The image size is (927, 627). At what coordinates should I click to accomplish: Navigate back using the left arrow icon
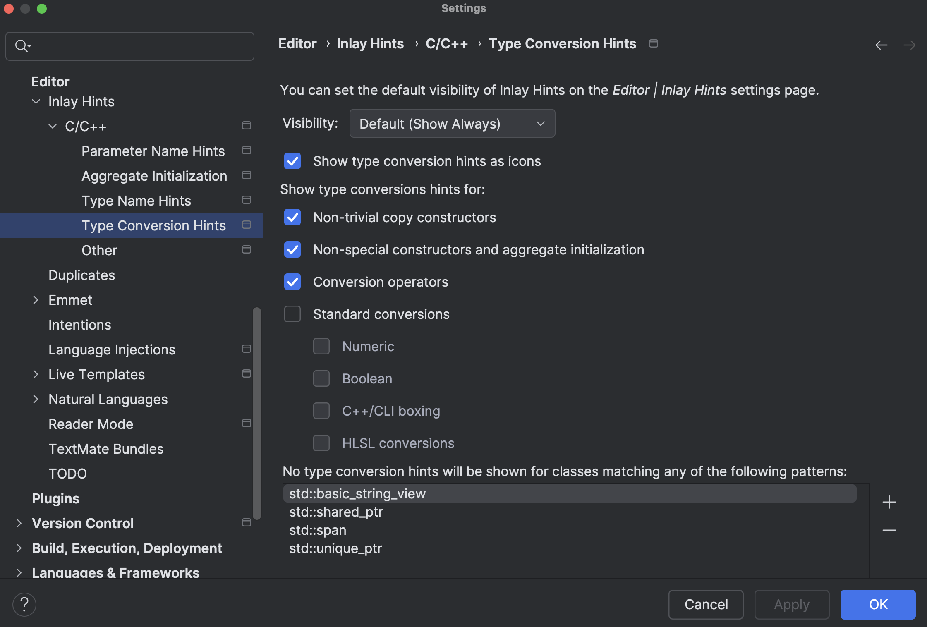(x=881, y=45)
